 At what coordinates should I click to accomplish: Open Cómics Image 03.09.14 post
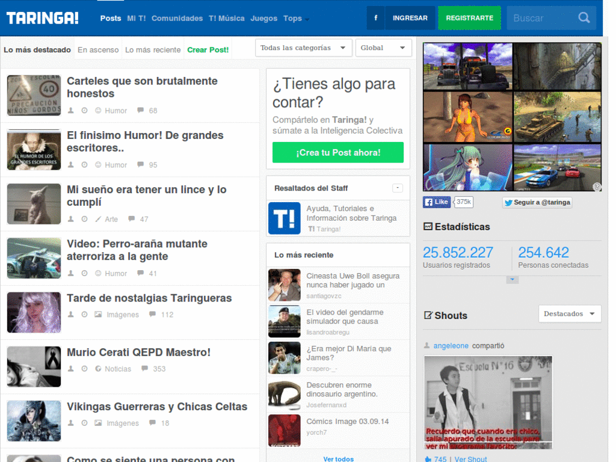pos(348,422)
